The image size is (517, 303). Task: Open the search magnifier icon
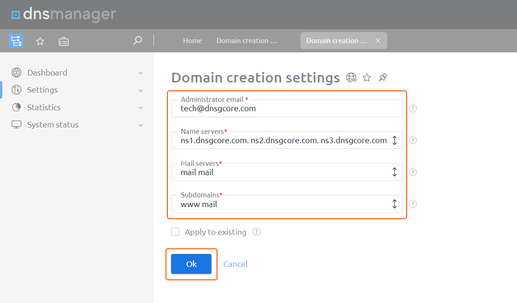[138, 40]
